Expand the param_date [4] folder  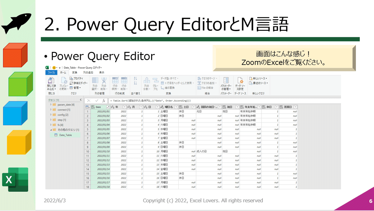51,105
